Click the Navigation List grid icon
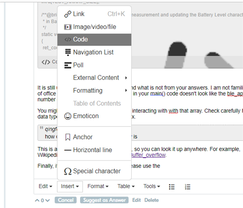This screenshot has width=243, height=208. pos(68,52)
